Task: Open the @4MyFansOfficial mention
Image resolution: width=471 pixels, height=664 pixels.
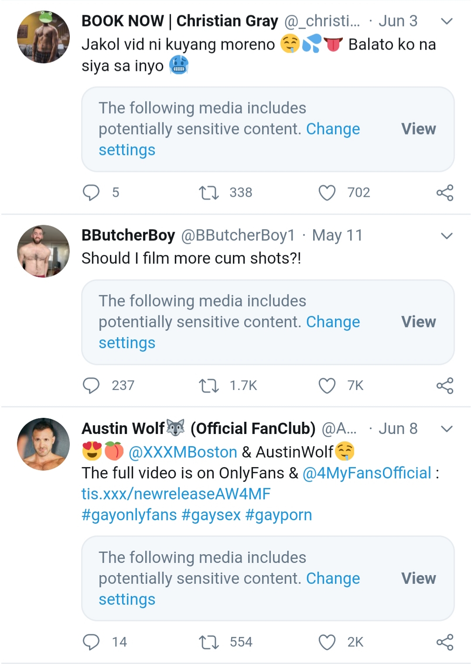Action: 367,473
